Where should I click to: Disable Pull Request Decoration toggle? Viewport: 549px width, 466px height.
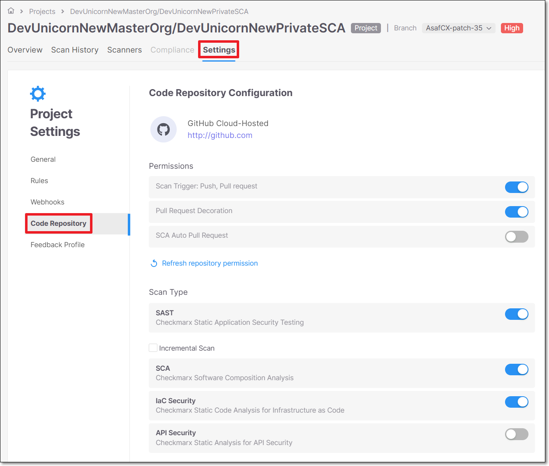tap(517, 212)
